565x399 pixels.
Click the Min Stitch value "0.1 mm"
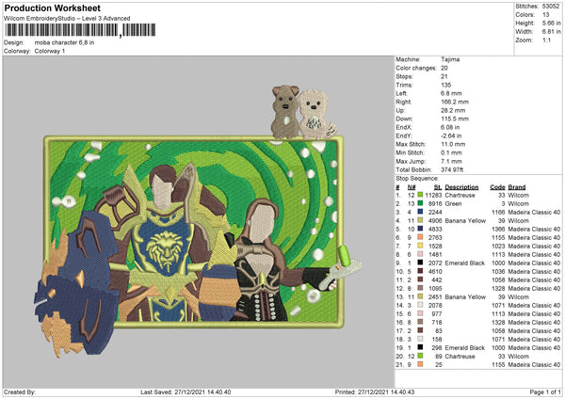[x=451, y=152]
